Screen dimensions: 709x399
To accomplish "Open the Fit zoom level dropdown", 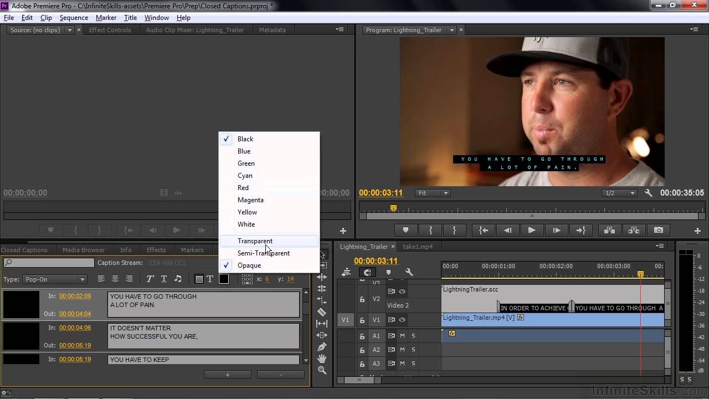I will (x=433, y=193).
